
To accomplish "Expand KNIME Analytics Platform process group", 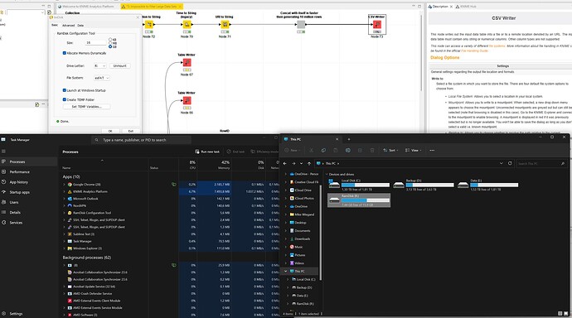I will click(x=64, y=191).
